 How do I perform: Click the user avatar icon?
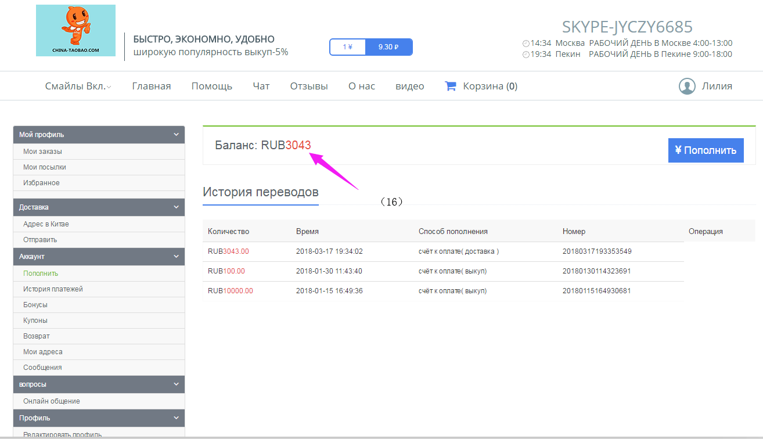click(687, 86)
